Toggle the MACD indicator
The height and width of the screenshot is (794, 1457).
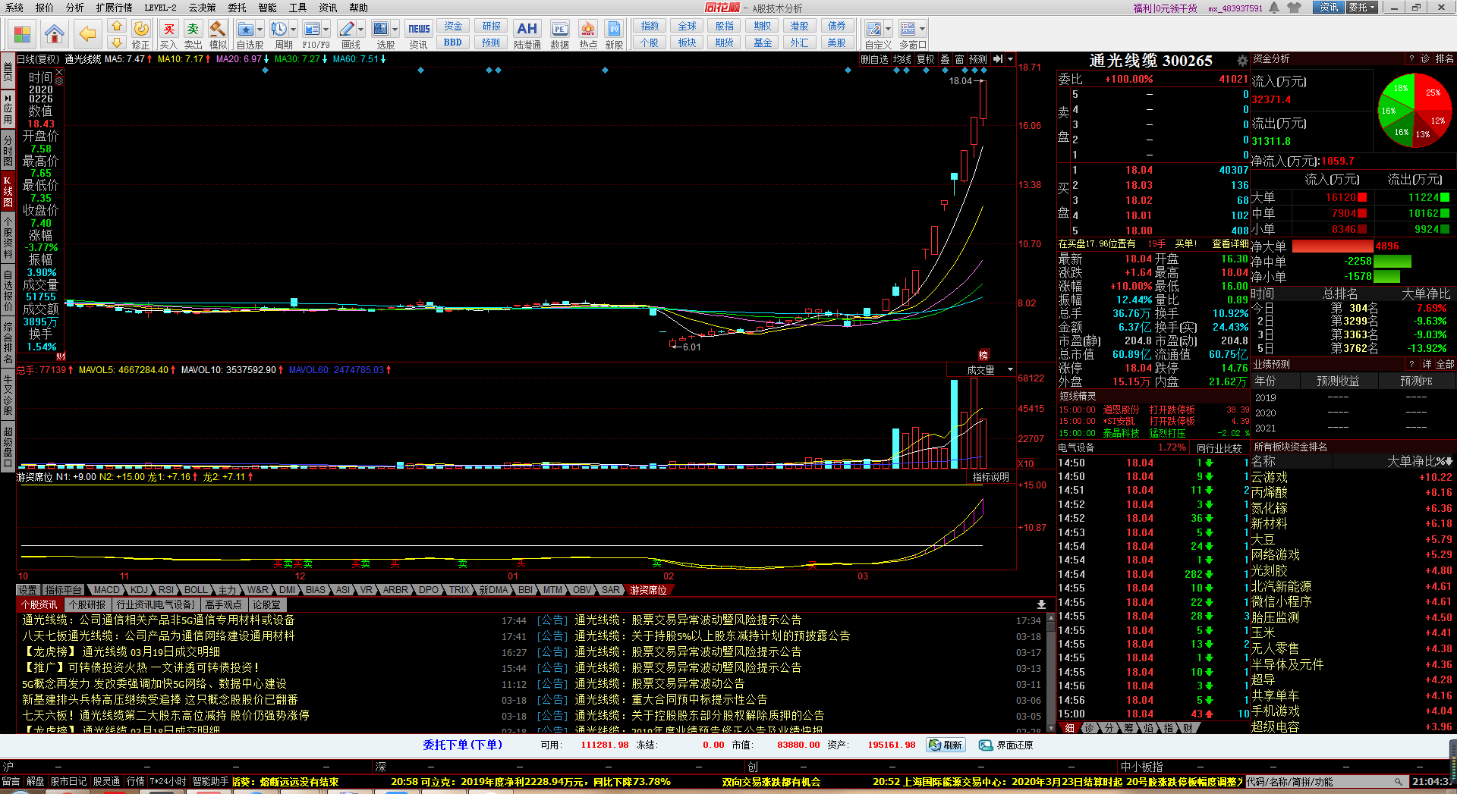coord(107,590)
